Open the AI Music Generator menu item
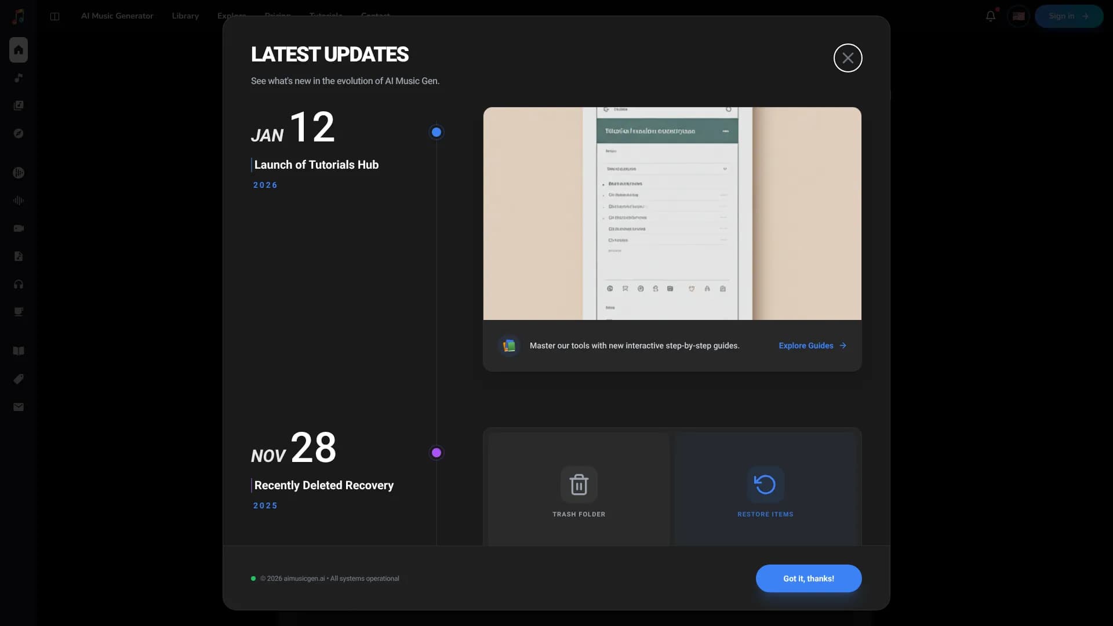Image resolution: width=1113 pixels, height=626 pixels. (117, 16)
